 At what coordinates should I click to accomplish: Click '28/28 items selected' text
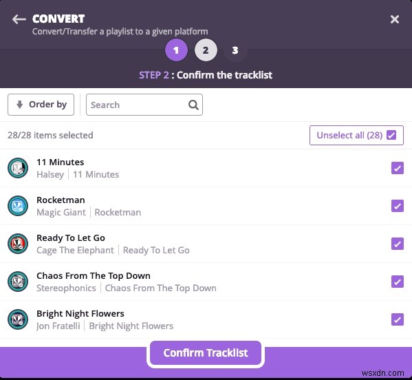[50, 135]
